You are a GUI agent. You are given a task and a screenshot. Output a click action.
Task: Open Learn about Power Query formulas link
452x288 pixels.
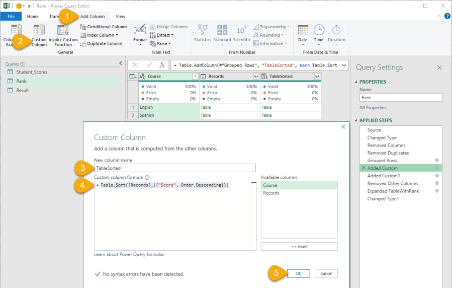click(x=129, y=255)
